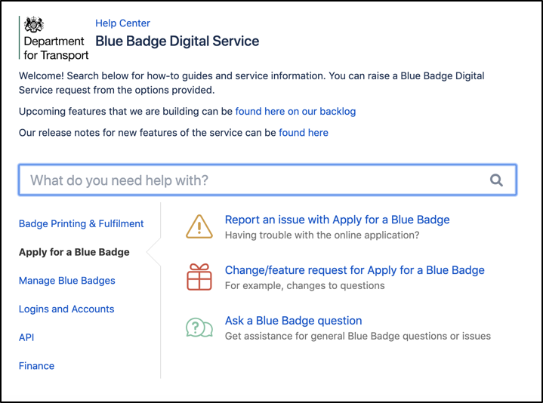Viewport: 543px width, 403px height.
Task: Open the release notes 'found here' link
Action: click(304, 132)
